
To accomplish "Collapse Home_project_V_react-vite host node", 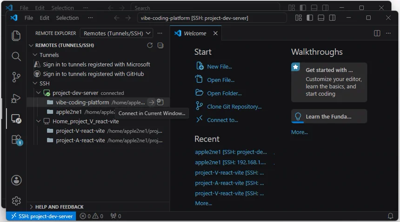I will coord(39,121).
